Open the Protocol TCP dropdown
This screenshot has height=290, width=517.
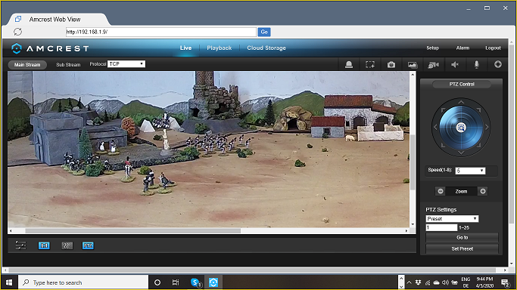click(126, 63)
